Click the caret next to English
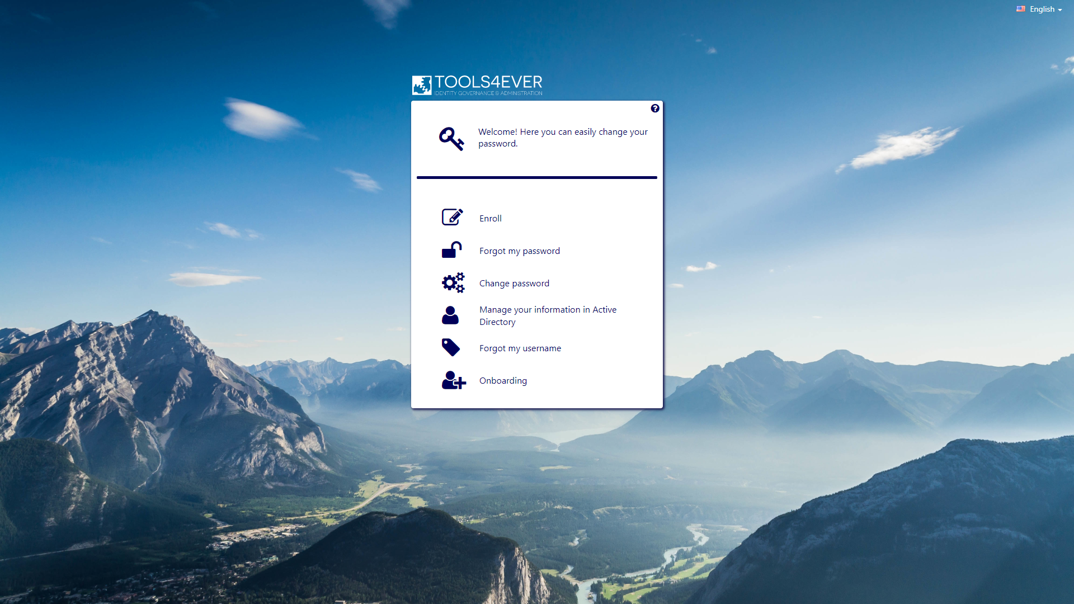 pos(1060,10)
